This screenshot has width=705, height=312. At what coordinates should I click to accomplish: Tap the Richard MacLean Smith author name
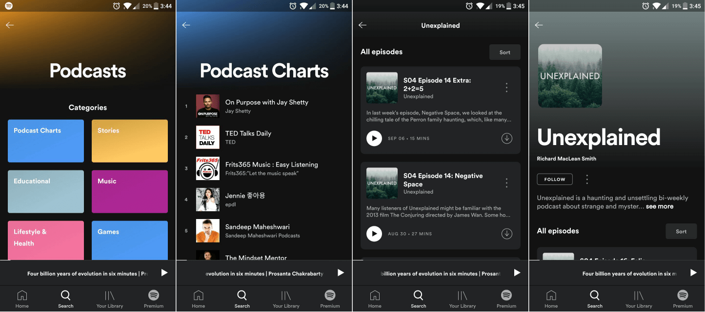coord(566,159)
